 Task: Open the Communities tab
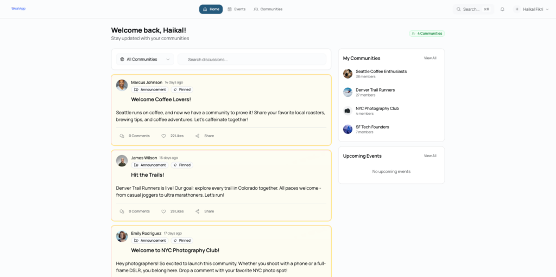click(268, 9)
